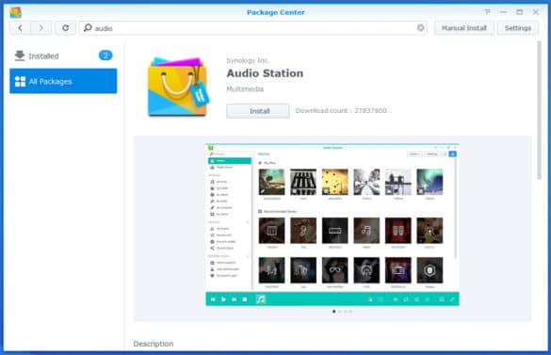The height and width of the screenshot is (355, 551).
Task: Show the third screenshot via pagination dot
Action: (x=345, y=312)
